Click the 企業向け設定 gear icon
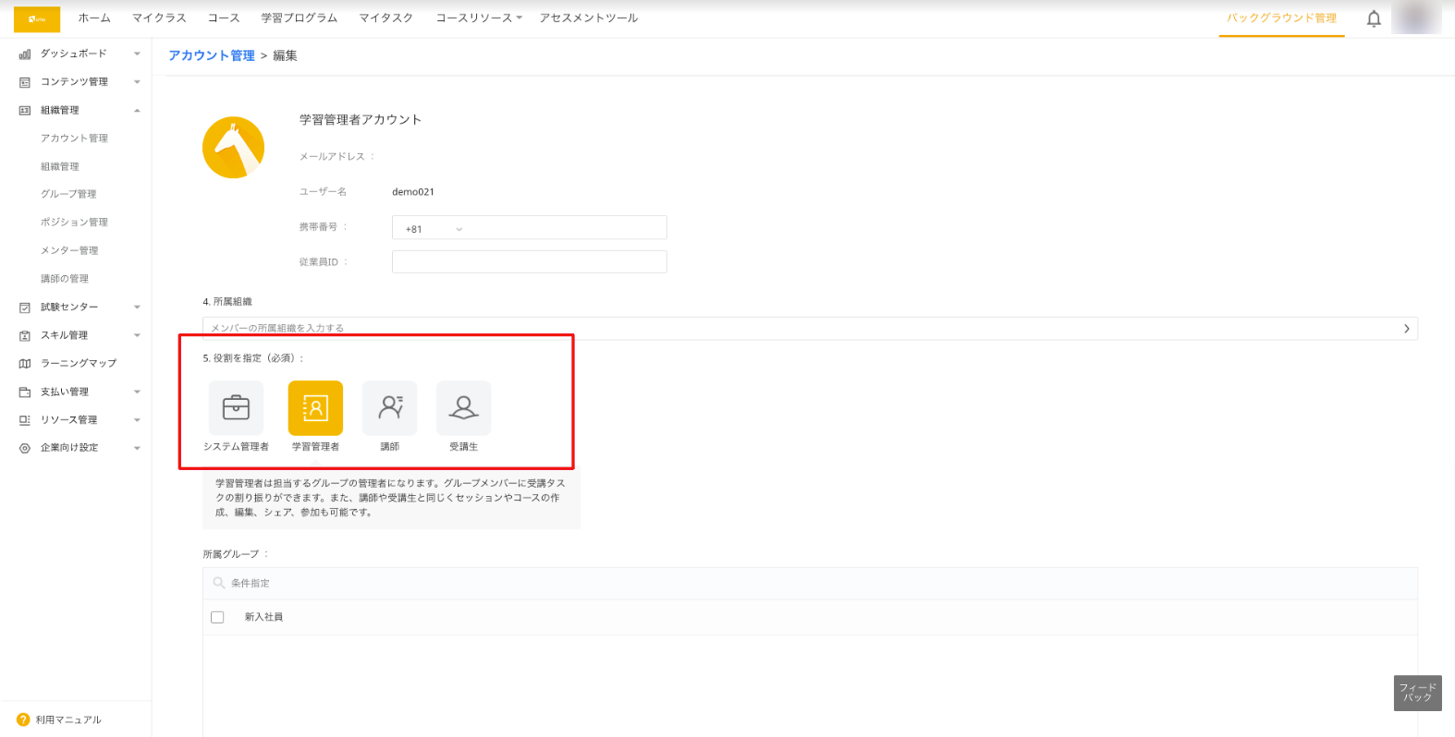The height and width of the screenshot is (737, 1455). (25, 448)
